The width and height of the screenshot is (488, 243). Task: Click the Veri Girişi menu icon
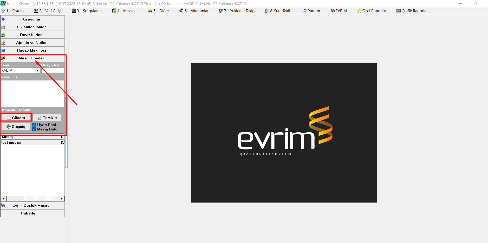click(x=36, y=11)
